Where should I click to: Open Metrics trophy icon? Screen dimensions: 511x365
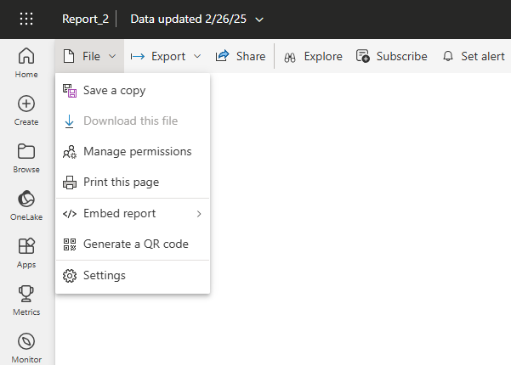(26, 300)
